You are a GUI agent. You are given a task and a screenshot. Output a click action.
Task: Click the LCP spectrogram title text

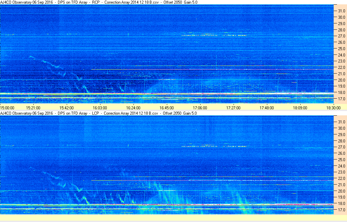pos(98,113)
